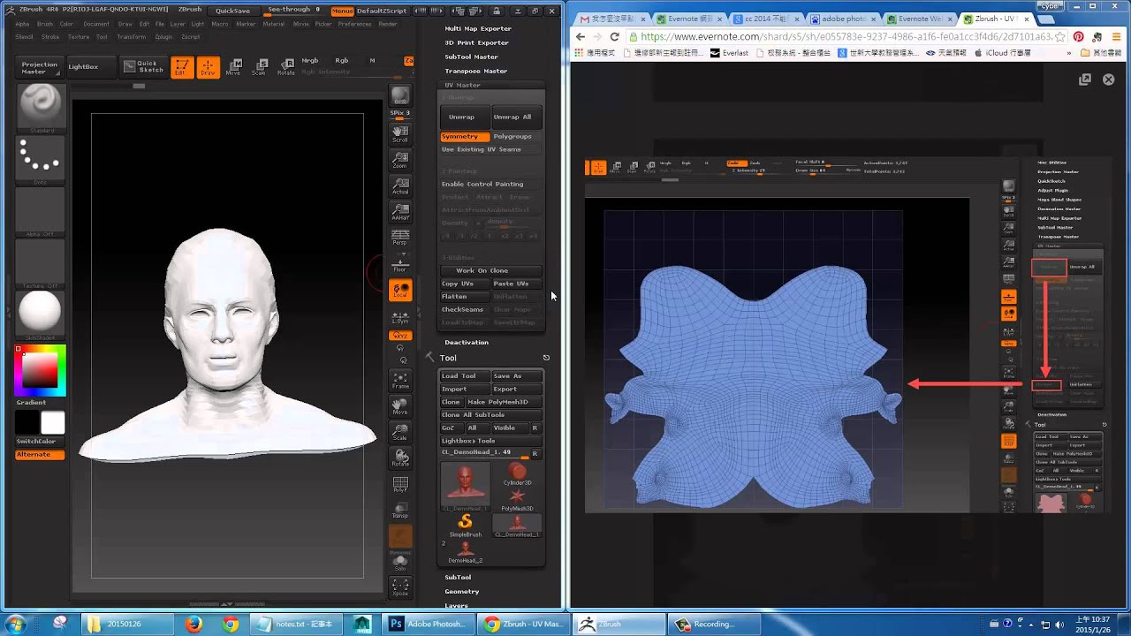The height and width of the screenshot is (636, 1131).
Task: Expand the SubTool palette section
Action: pyautogui.click(x=458, y=577)
